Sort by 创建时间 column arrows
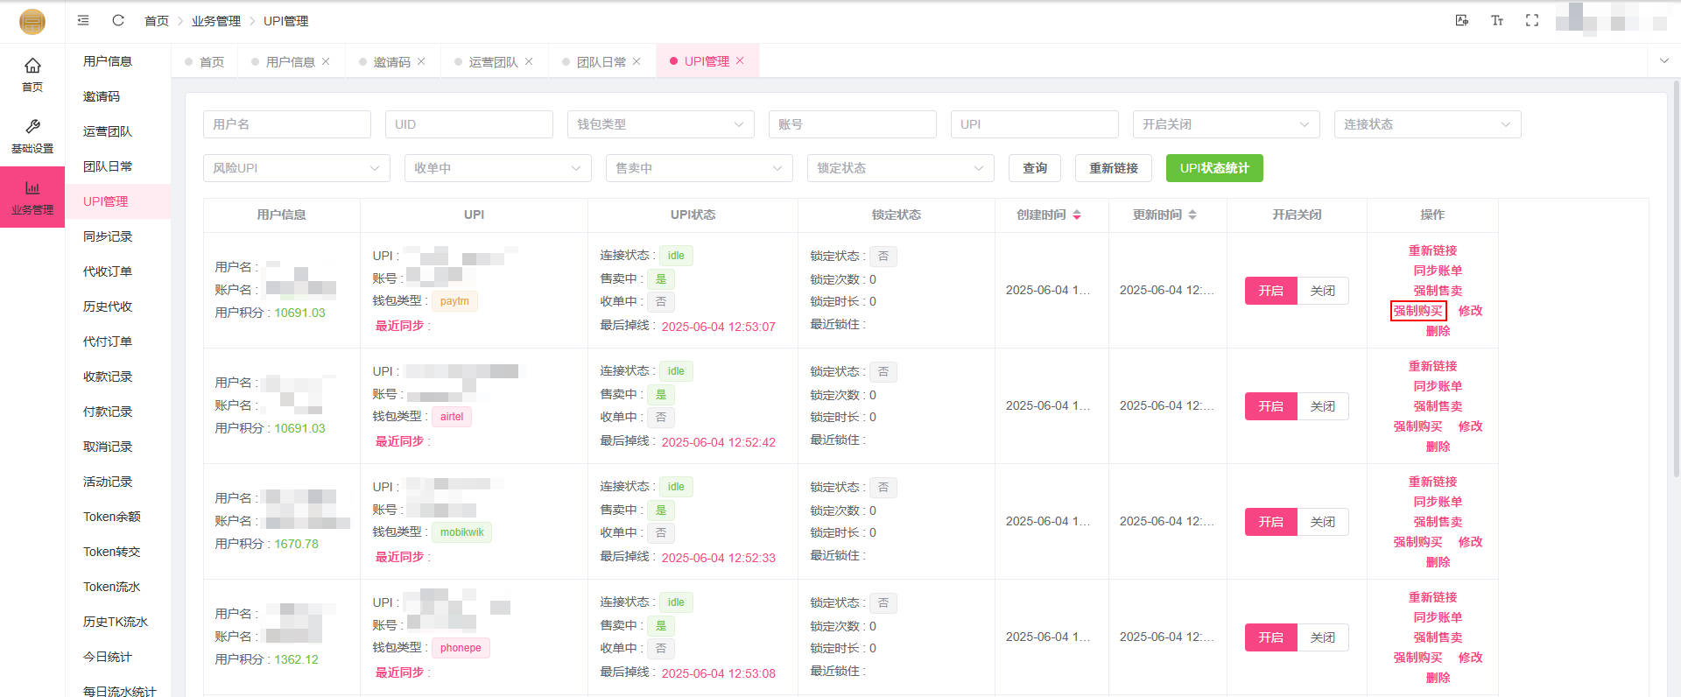 (x=1077, y=215)
